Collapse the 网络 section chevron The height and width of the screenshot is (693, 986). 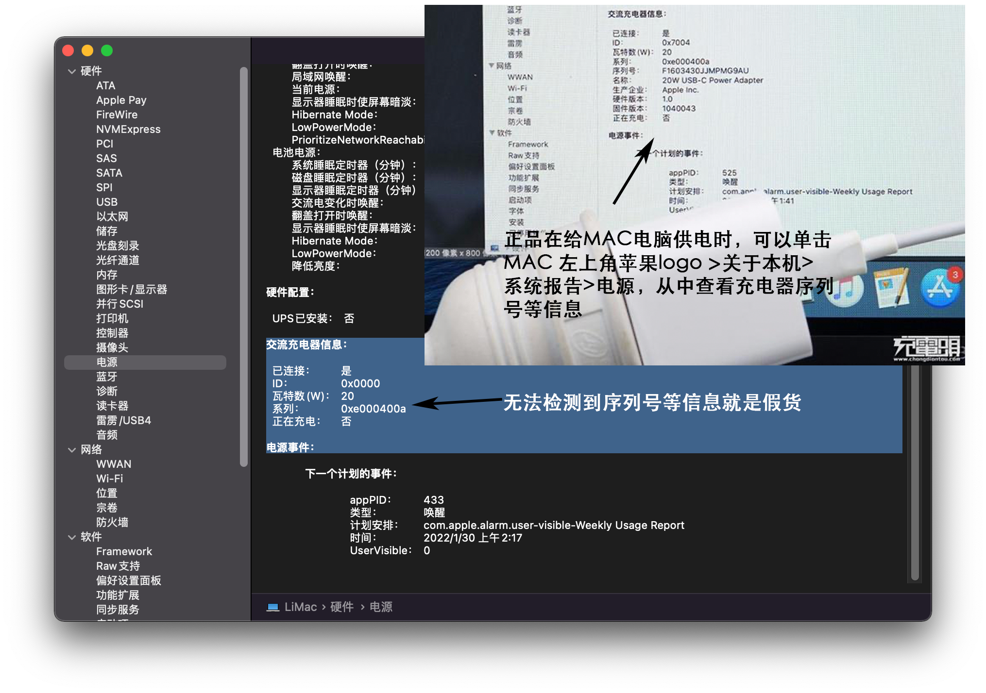click(x=72, y=450)
